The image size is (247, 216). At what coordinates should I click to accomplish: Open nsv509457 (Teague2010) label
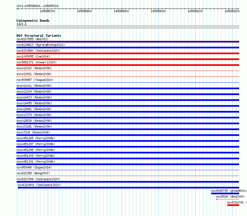coord(35,80)
